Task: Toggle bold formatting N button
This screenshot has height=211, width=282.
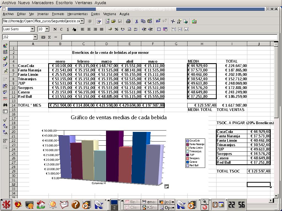Action: click(55, 29)
